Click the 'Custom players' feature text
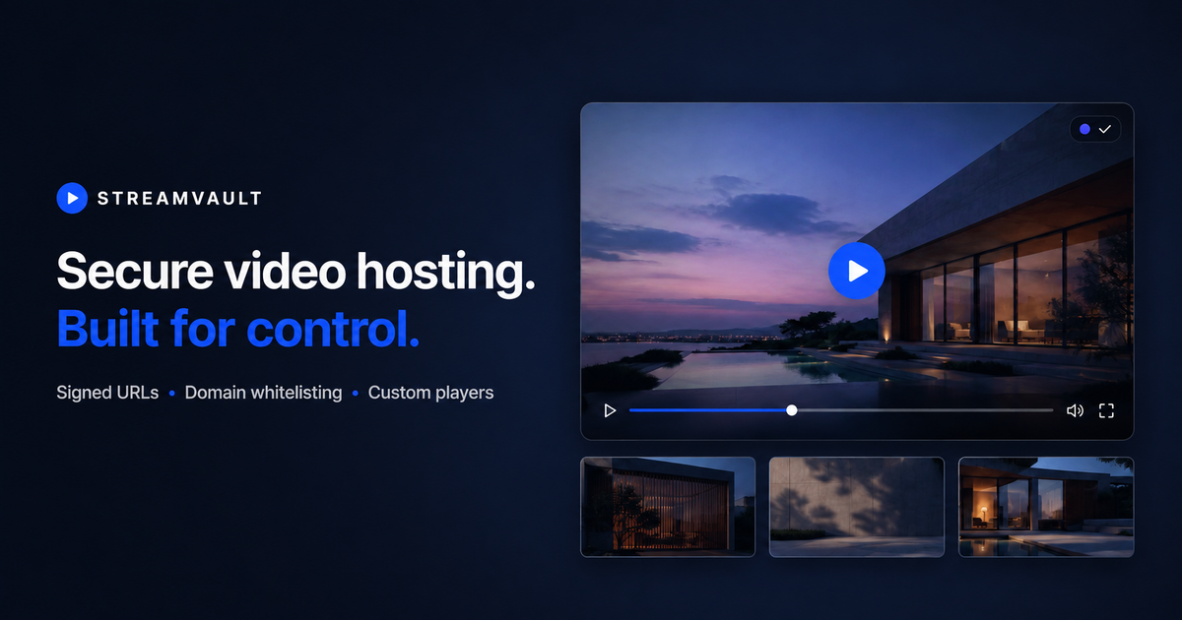Screen dimensions: 1182x620 pyautogui.click(x=430, y=393)
